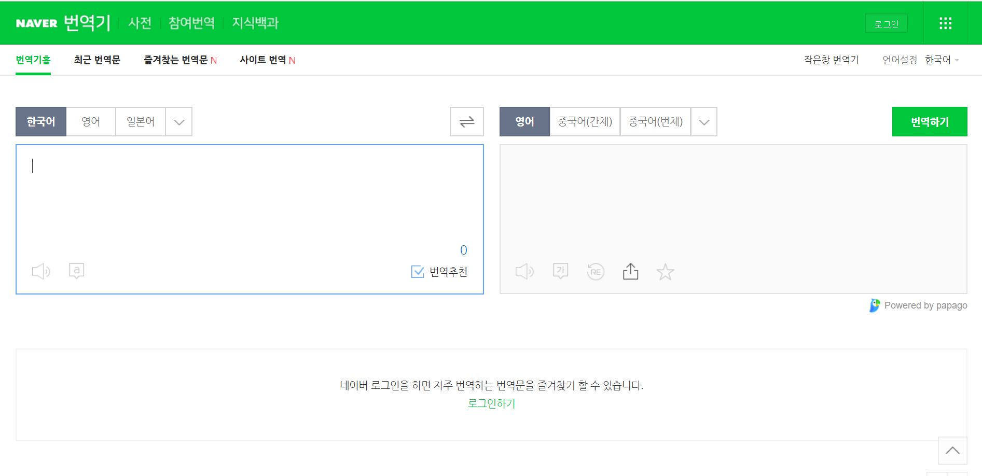Select 한국어 as source language
The height and width of the screenshot is (476, 982).
[41, 122]
